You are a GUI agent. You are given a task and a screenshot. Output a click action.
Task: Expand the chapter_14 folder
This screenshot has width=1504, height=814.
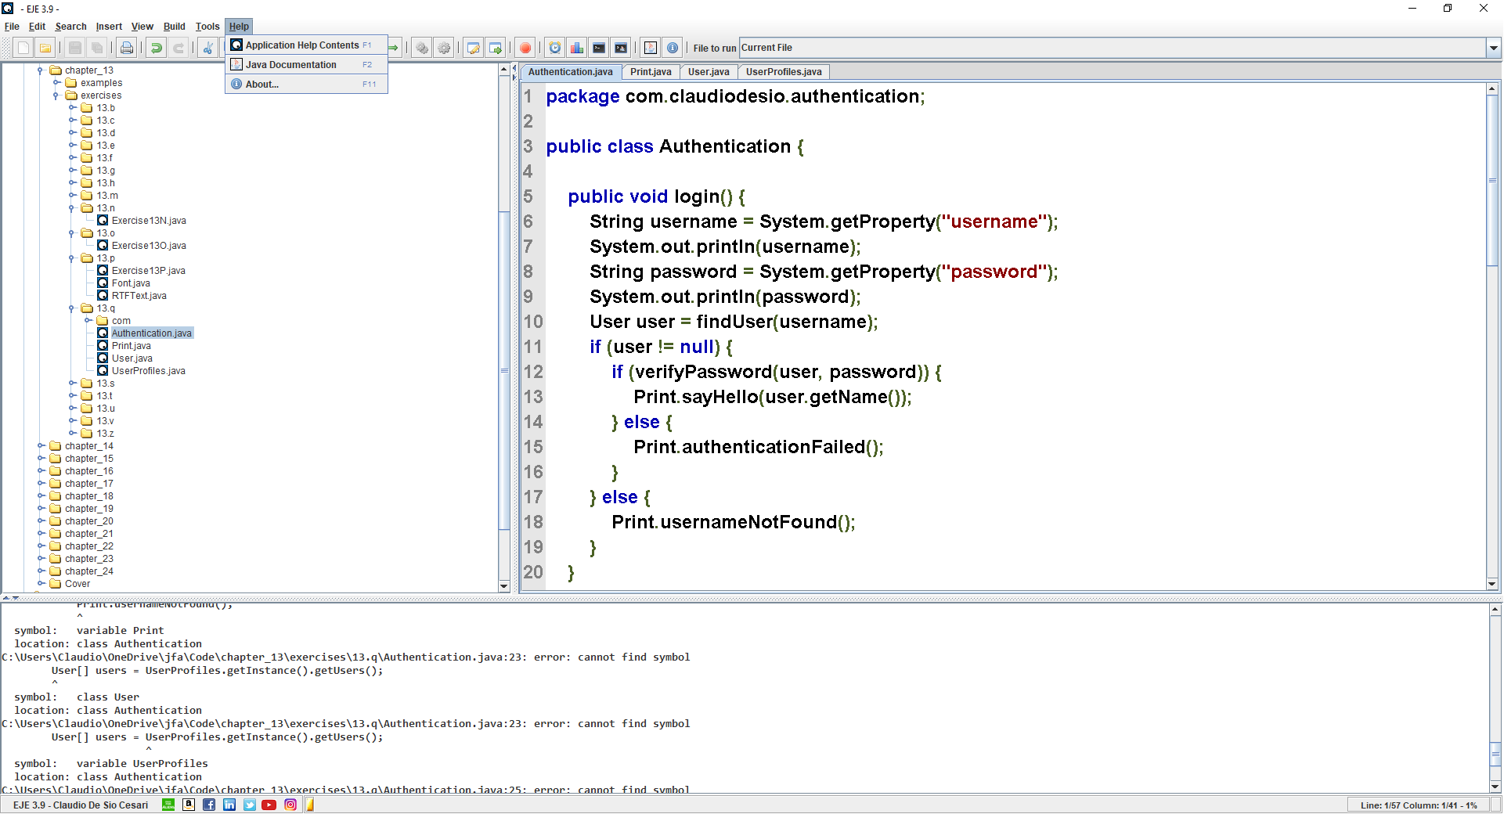(41, 446)
